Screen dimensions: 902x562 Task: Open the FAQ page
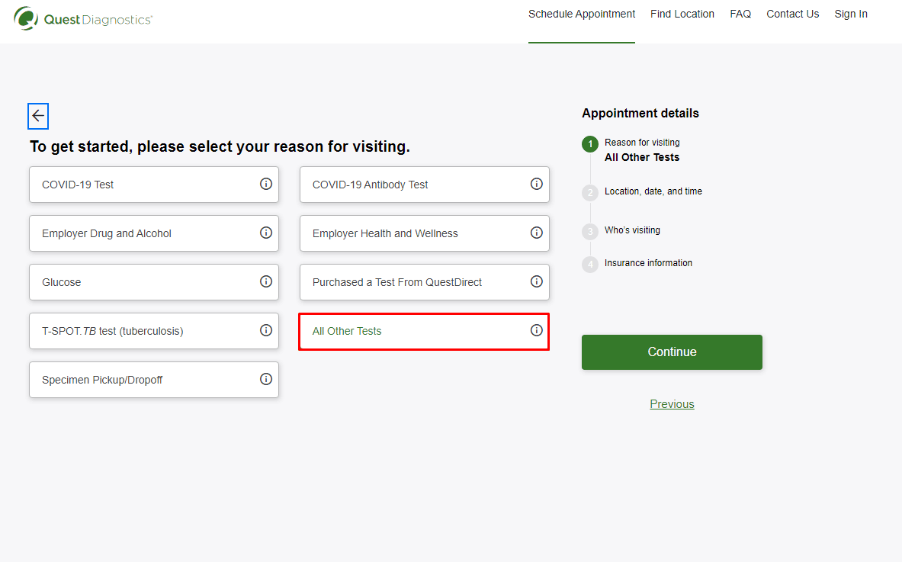740,14
